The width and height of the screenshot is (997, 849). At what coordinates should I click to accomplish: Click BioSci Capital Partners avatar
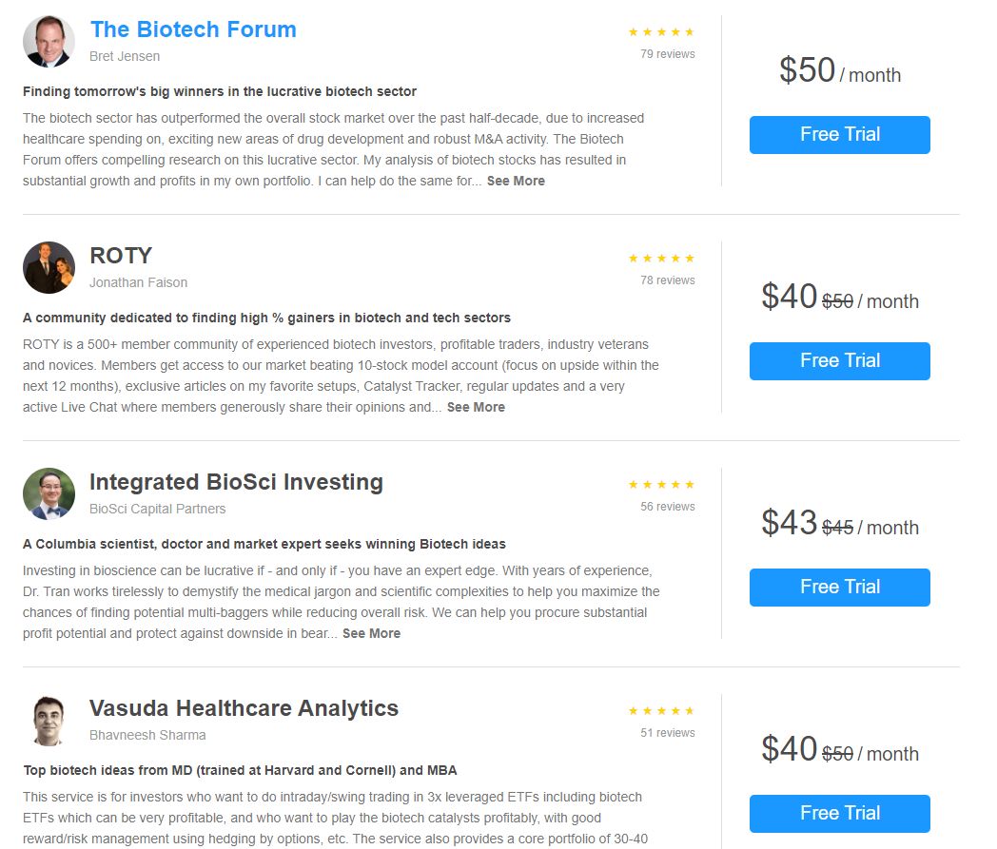(49, 494)
